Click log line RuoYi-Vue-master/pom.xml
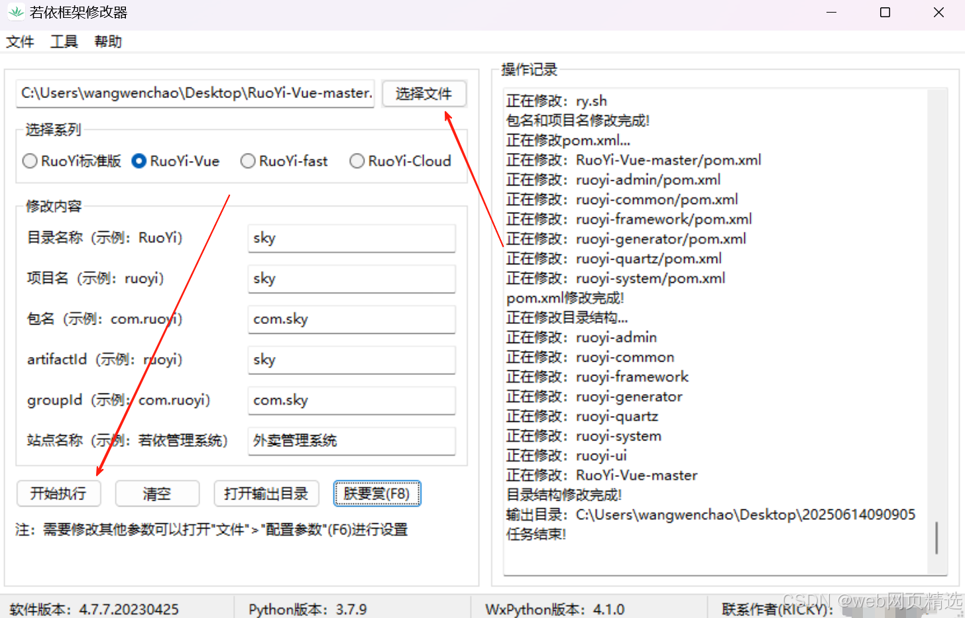Image resolution: width=965 pixels, height=618 pixels. click(634, 160)
